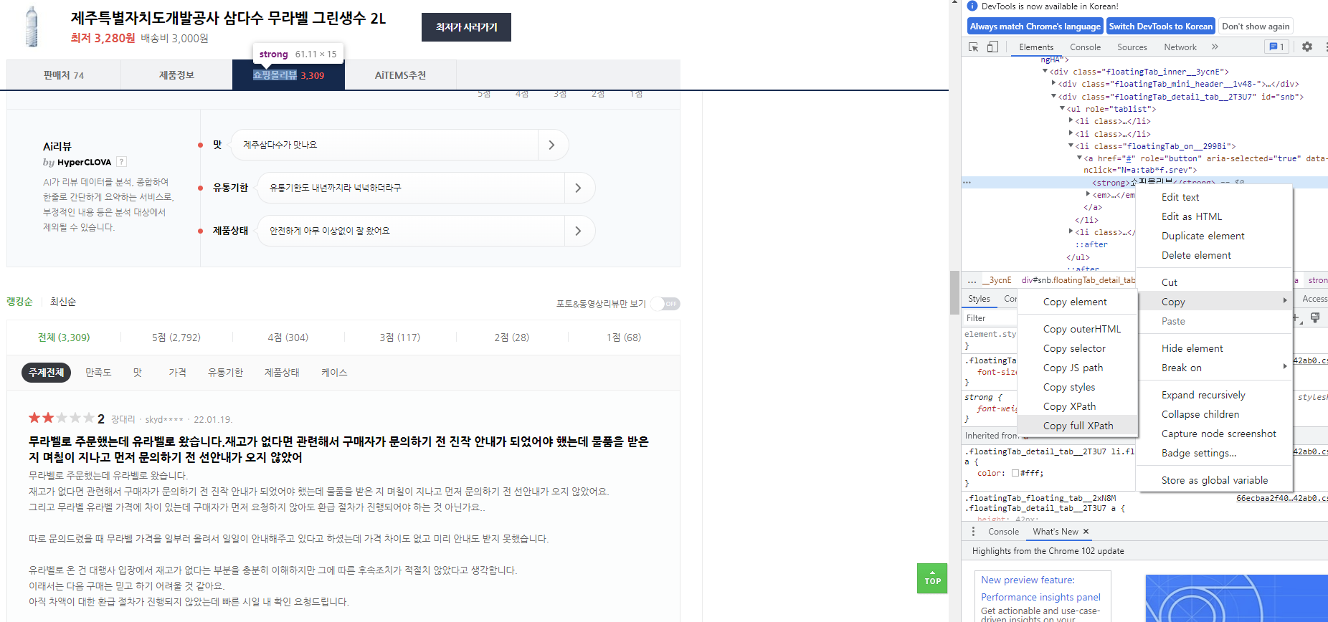Click Don't show again button

pyautogui.click(x=1256, y=27)
